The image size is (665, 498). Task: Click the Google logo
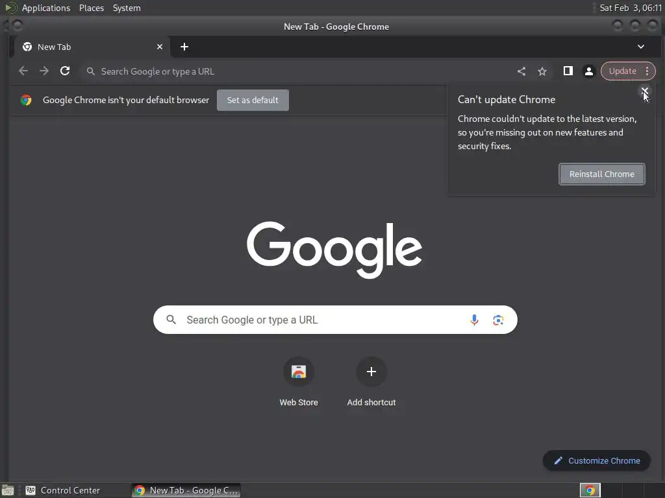pos(334,250)
